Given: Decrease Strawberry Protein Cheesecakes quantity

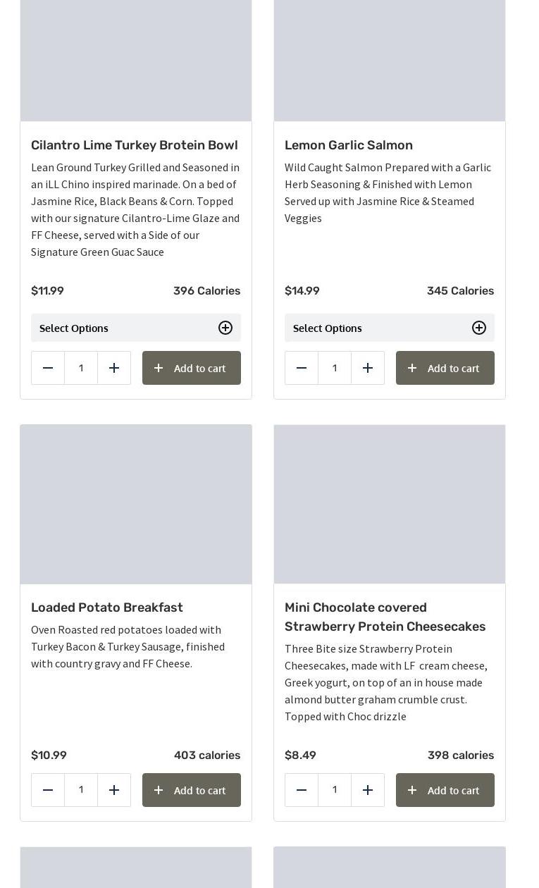Looking at the screenshot, I should pos(302,790).
